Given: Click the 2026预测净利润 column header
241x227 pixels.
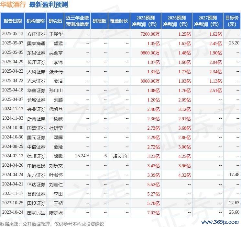Looking at the screenshot, I should coord(177,21).
